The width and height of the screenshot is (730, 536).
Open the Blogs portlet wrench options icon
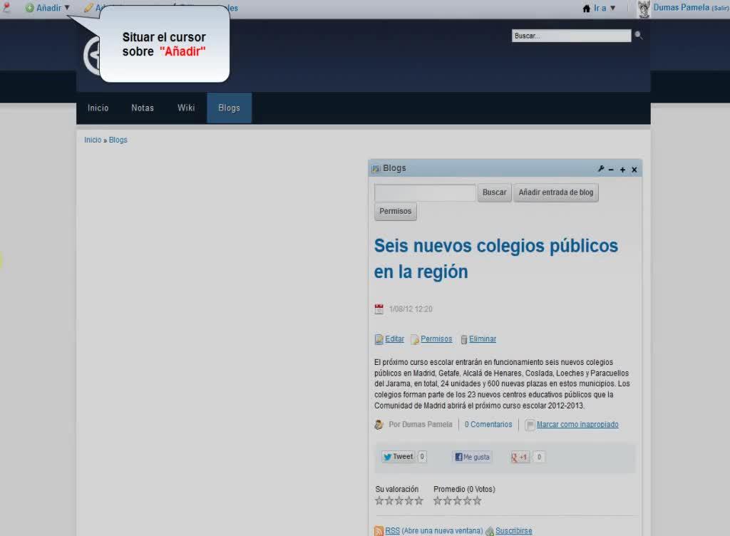coord(600,169)
